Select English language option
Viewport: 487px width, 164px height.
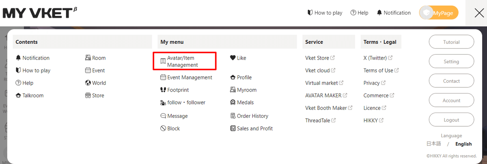(463, 144)
